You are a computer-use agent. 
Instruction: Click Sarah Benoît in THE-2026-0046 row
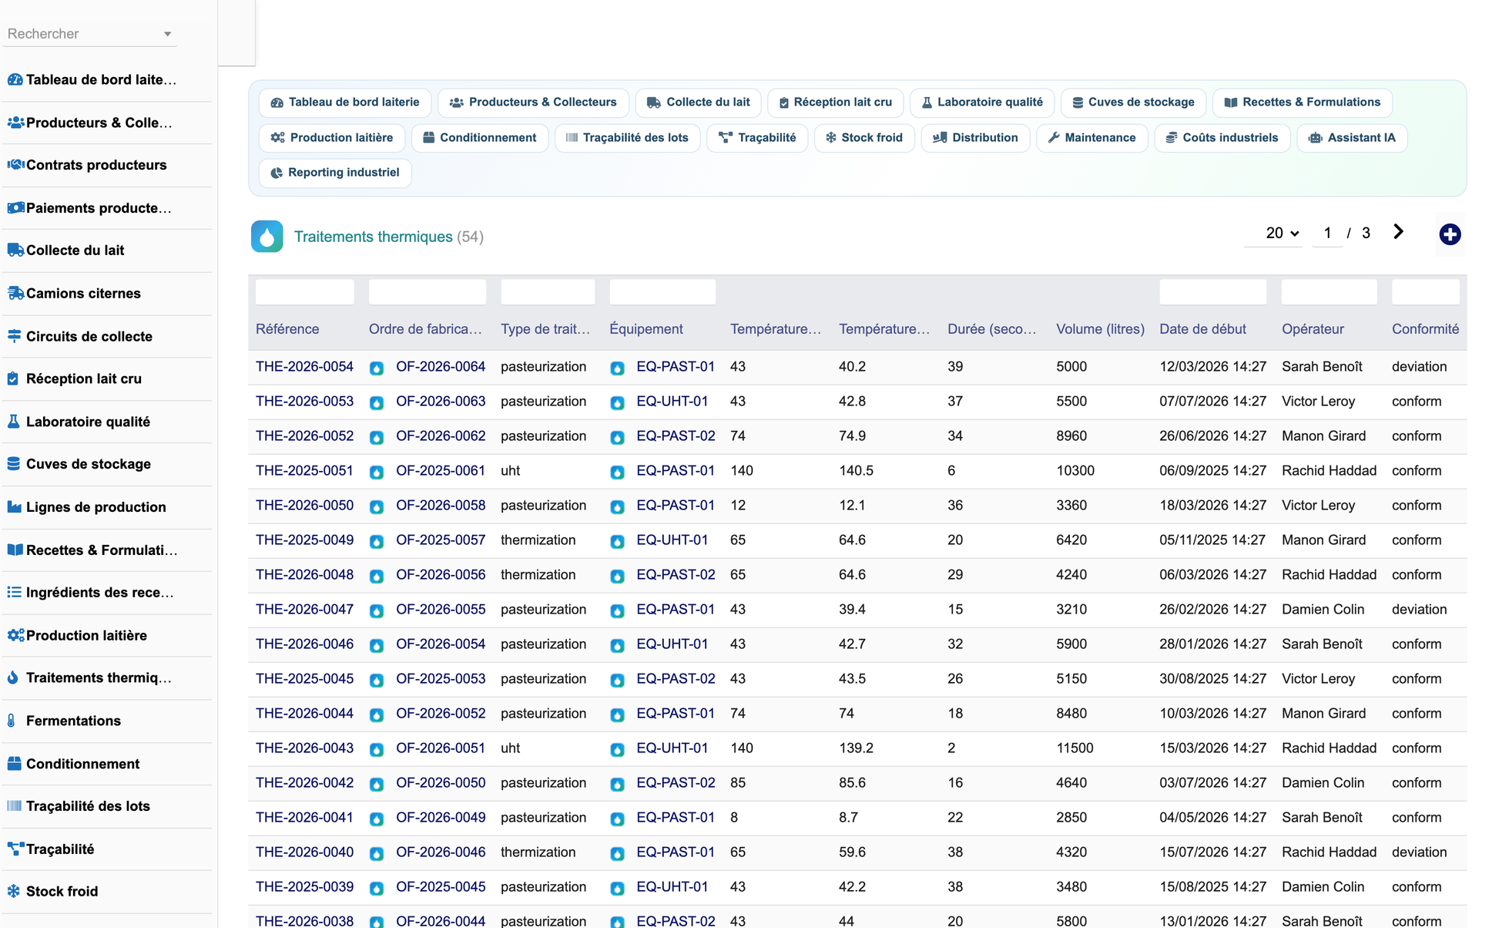1322,644
